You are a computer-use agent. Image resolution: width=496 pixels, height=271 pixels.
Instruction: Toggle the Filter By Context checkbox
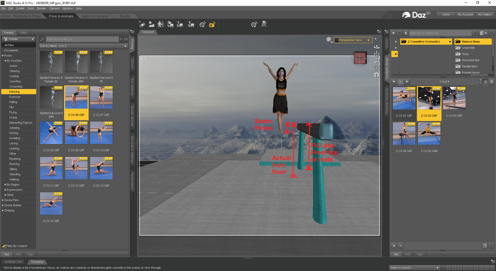tap(4, 246)
